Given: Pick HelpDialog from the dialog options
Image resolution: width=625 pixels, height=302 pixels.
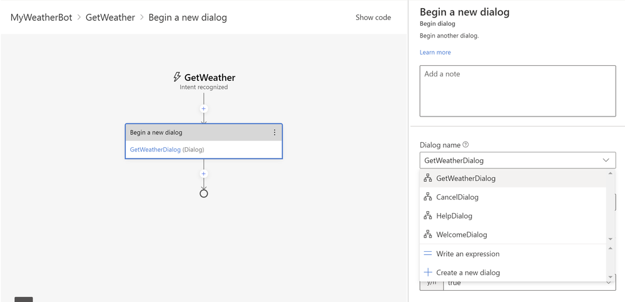Looking at the screenshot, I should (x=454, y=216).
